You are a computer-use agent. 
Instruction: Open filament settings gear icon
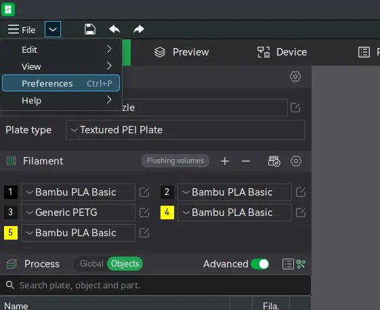click(x=296, y=161)
